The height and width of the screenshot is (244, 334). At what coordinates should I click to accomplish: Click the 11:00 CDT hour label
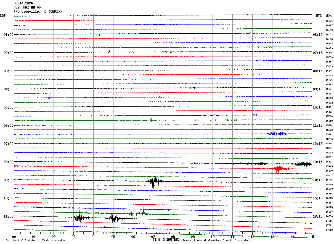point(9,216)
